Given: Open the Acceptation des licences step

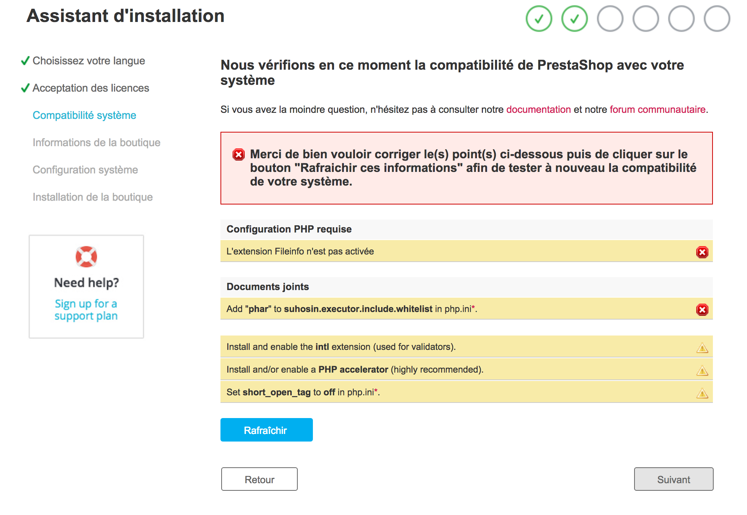Looking at the screenshot, I should pyautogui.click(x=91, y=88).
